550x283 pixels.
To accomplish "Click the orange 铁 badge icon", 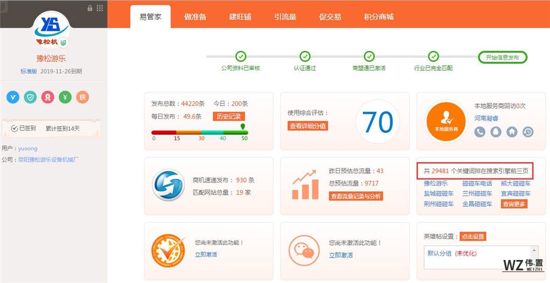I will pyautogui.click(x=83, y=97).
